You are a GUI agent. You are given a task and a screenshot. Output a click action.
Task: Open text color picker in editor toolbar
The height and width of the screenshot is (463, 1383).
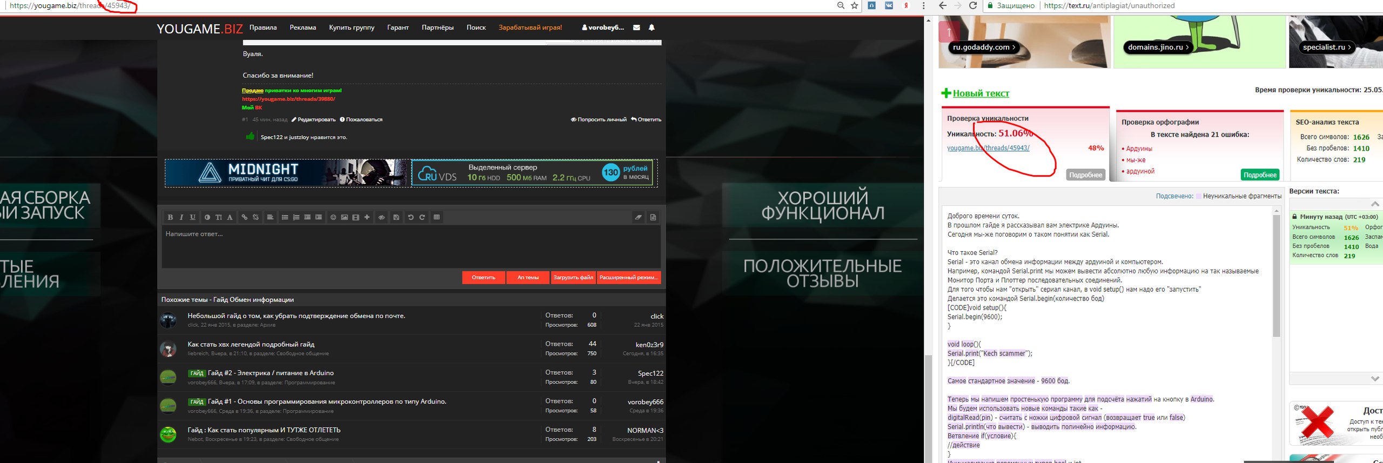(x=207, y=217)
